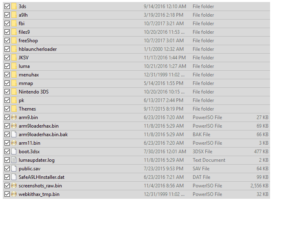
Task: Click the folder icon beside freeShop
Action: pos(14,41)
